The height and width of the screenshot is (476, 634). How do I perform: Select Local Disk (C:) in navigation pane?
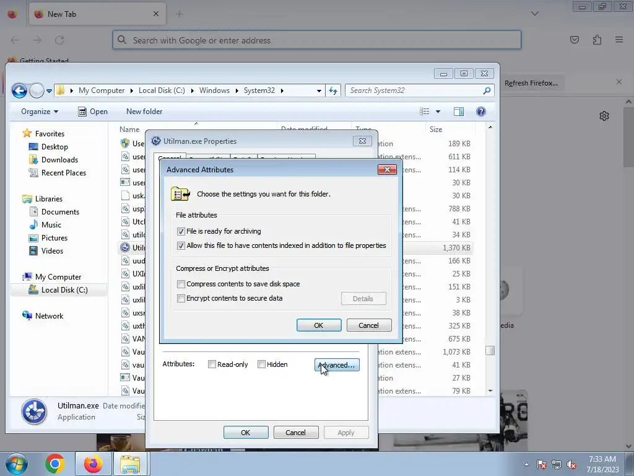[x=58, y=290]
